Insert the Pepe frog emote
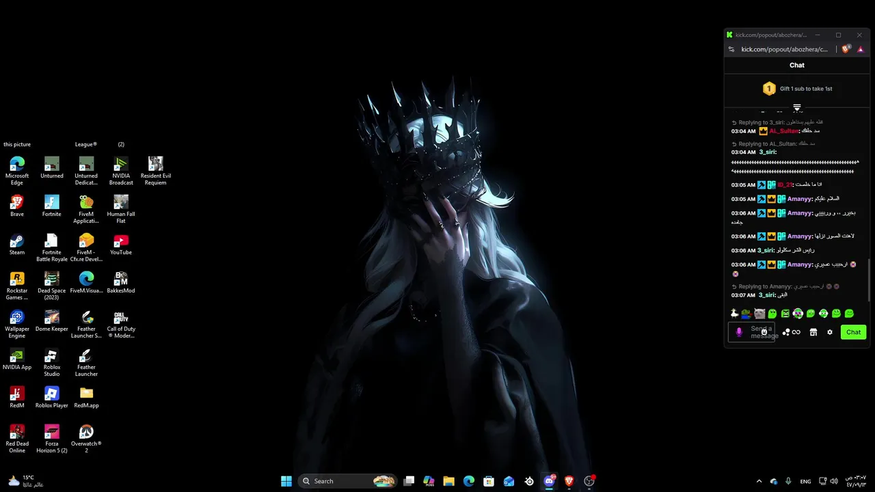The width and height of the screenshot is (875, 492). (x=746, y=314)
